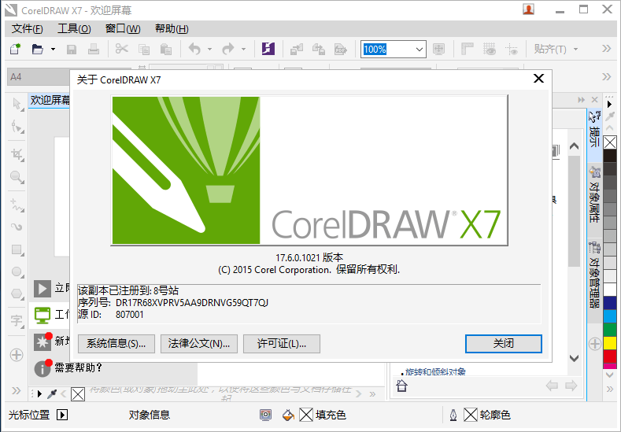Screen dimensions: 621x432
Task: Click the Hints docker home icon
Action: tap(401, 386)
